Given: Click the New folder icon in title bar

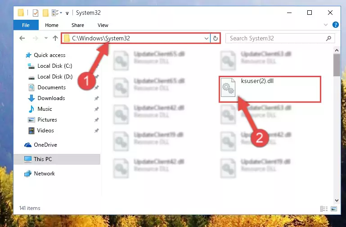Looking at the screenshot, I should 45,13.
